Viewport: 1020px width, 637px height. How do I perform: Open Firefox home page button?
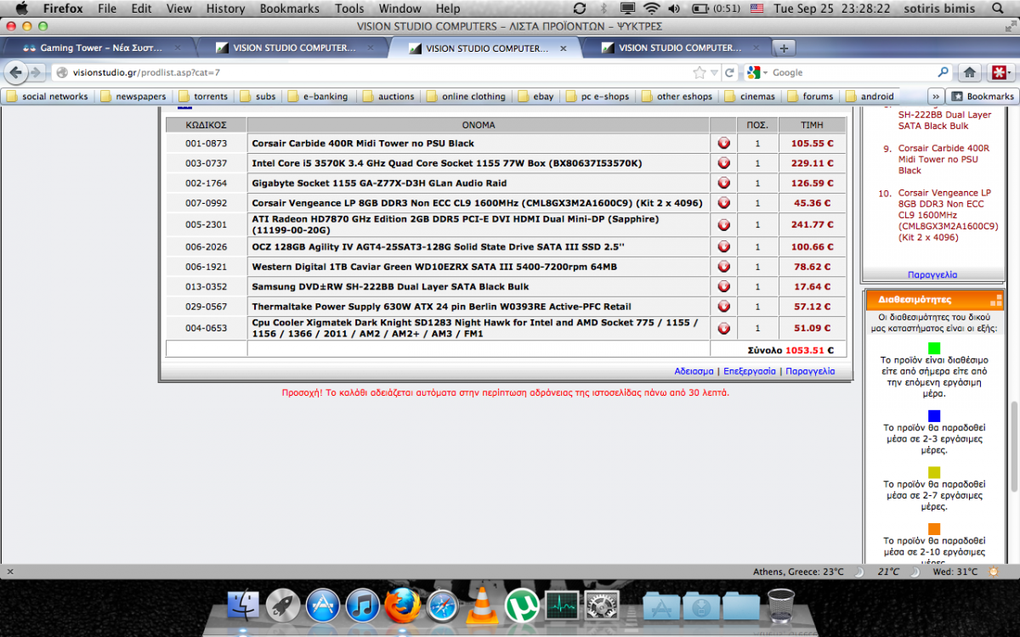(x=969, y=72)
